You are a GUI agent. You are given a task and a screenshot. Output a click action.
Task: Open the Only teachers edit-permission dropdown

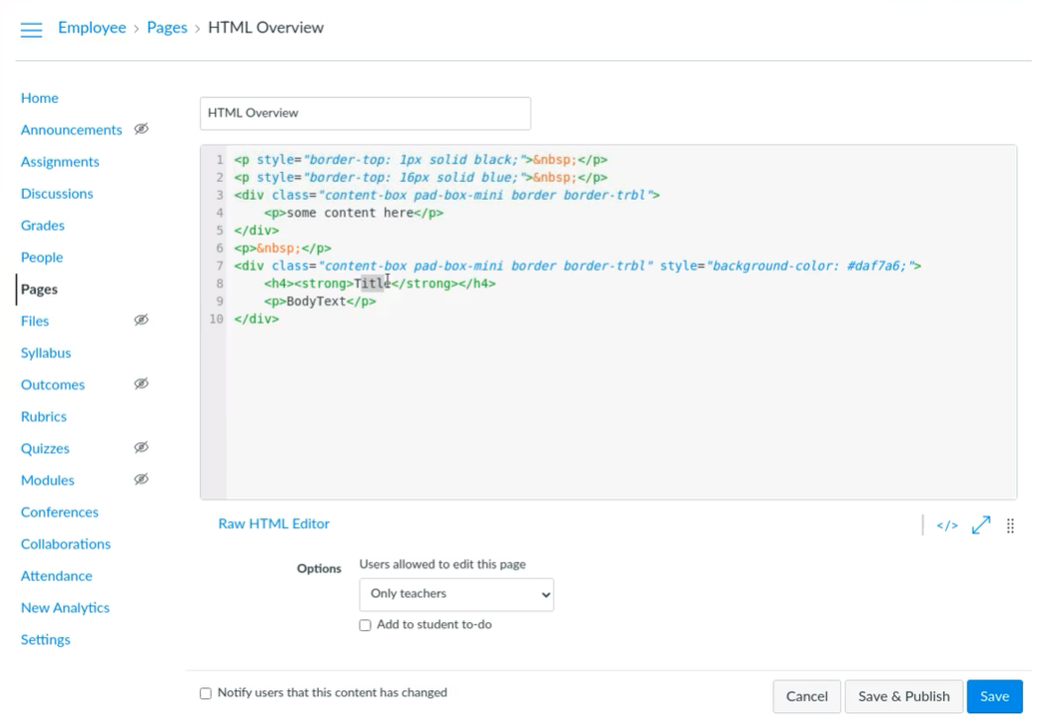[x=456, y=594]
